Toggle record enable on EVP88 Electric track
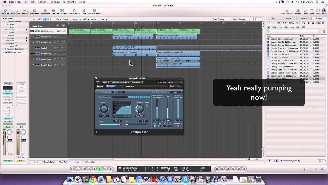The image size is (328, 185). [x=58, y=31]
